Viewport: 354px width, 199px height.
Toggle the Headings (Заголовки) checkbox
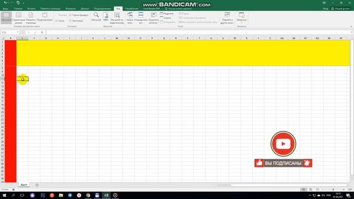click(76, 20)
